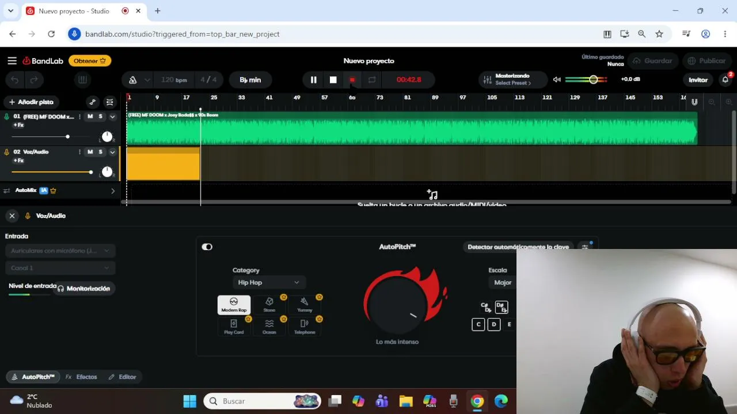This screenshot has height=414, width=737.
Task: Open the B♭ min key selector
Action: (250, 80)
